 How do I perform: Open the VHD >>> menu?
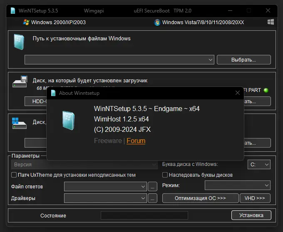[x=255, y=198]
